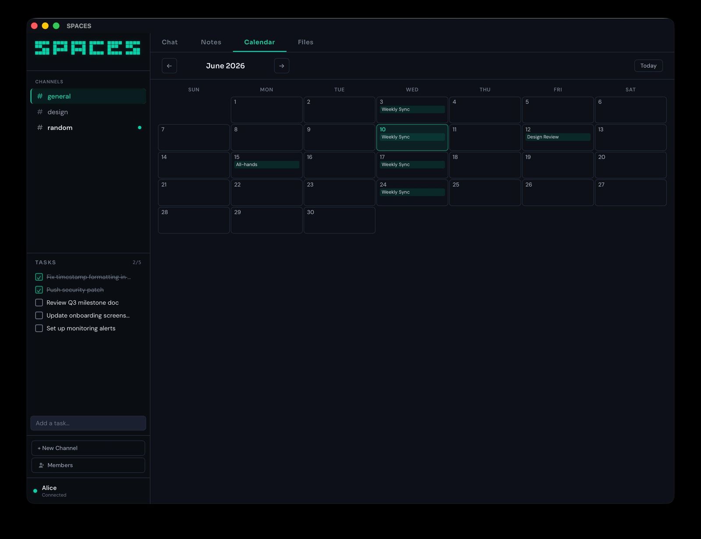
Task: Open Weekly Sync event on June 10
Action: pos(412,137)
